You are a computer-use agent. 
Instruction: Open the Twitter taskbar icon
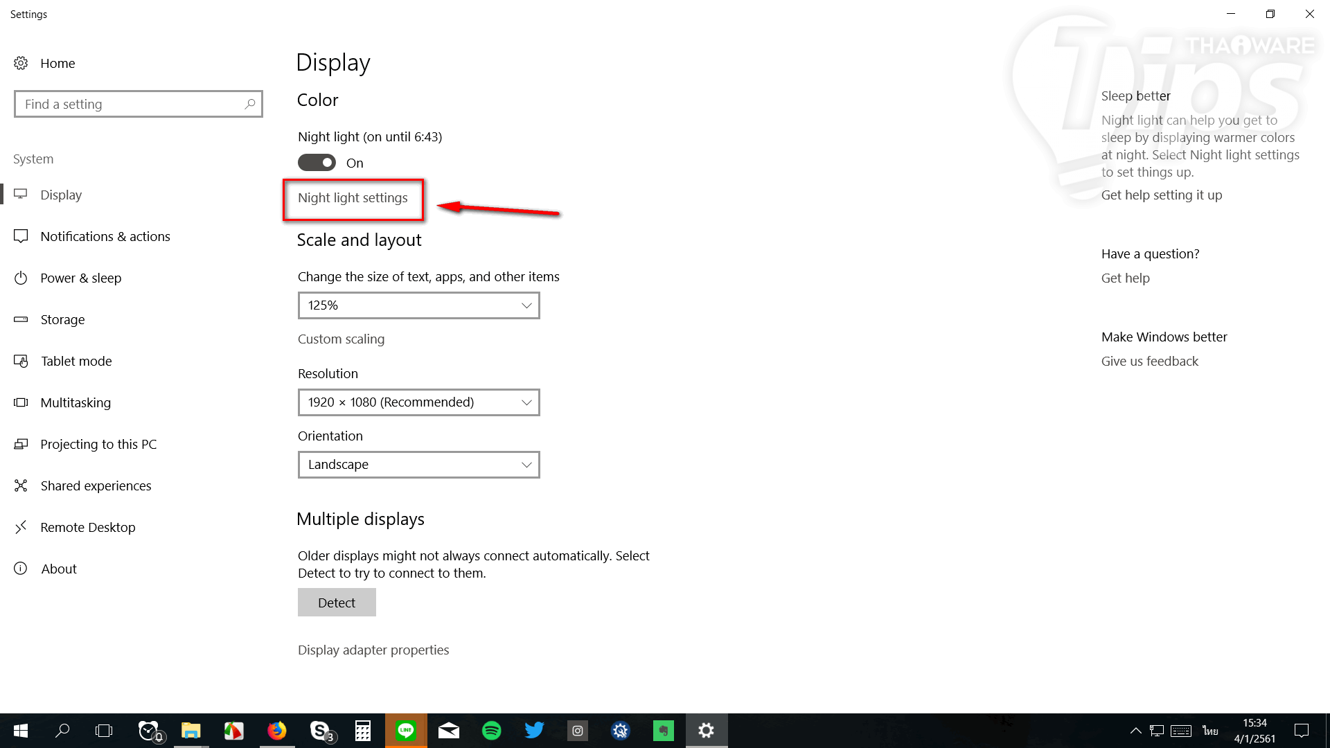[x=534, y=730]
